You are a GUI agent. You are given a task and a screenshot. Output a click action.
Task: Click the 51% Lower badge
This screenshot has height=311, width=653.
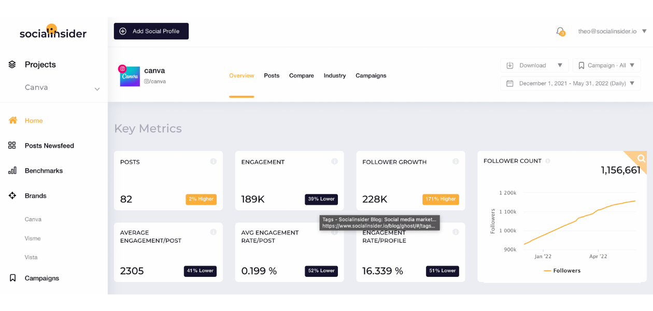(443, 271)
